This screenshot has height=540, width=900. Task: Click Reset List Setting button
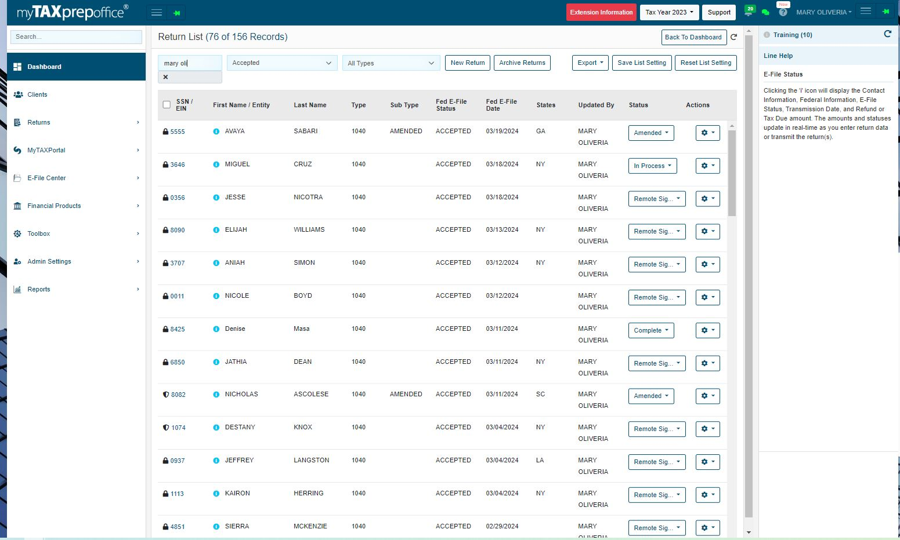[706, 63]
